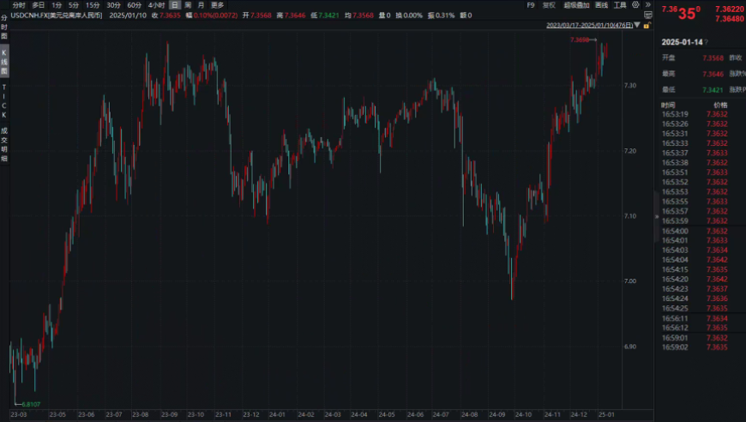Switch to 多日 period tab
746x422 pixels.
coord(38,5)
